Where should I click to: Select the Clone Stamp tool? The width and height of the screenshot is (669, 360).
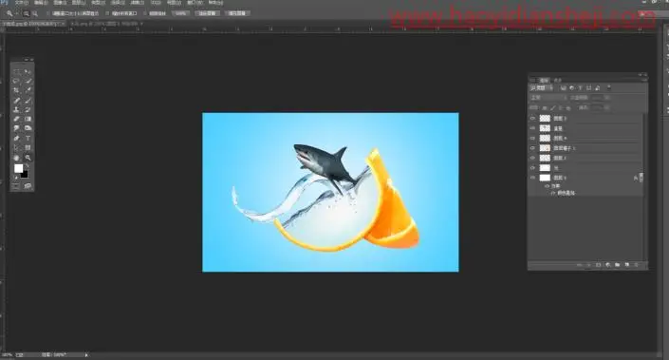pos(17,110)
